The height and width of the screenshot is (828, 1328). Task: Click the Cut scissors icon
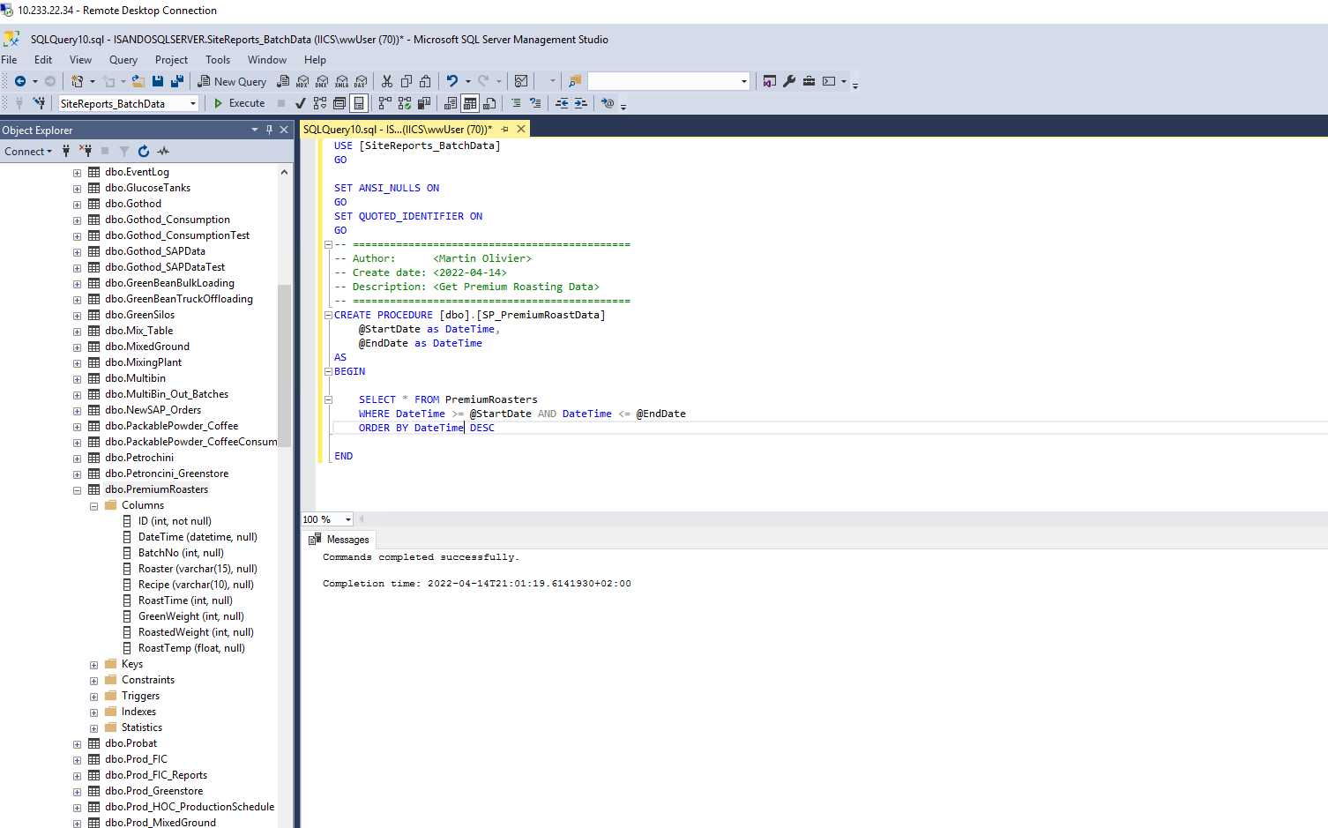click(386, 81)
